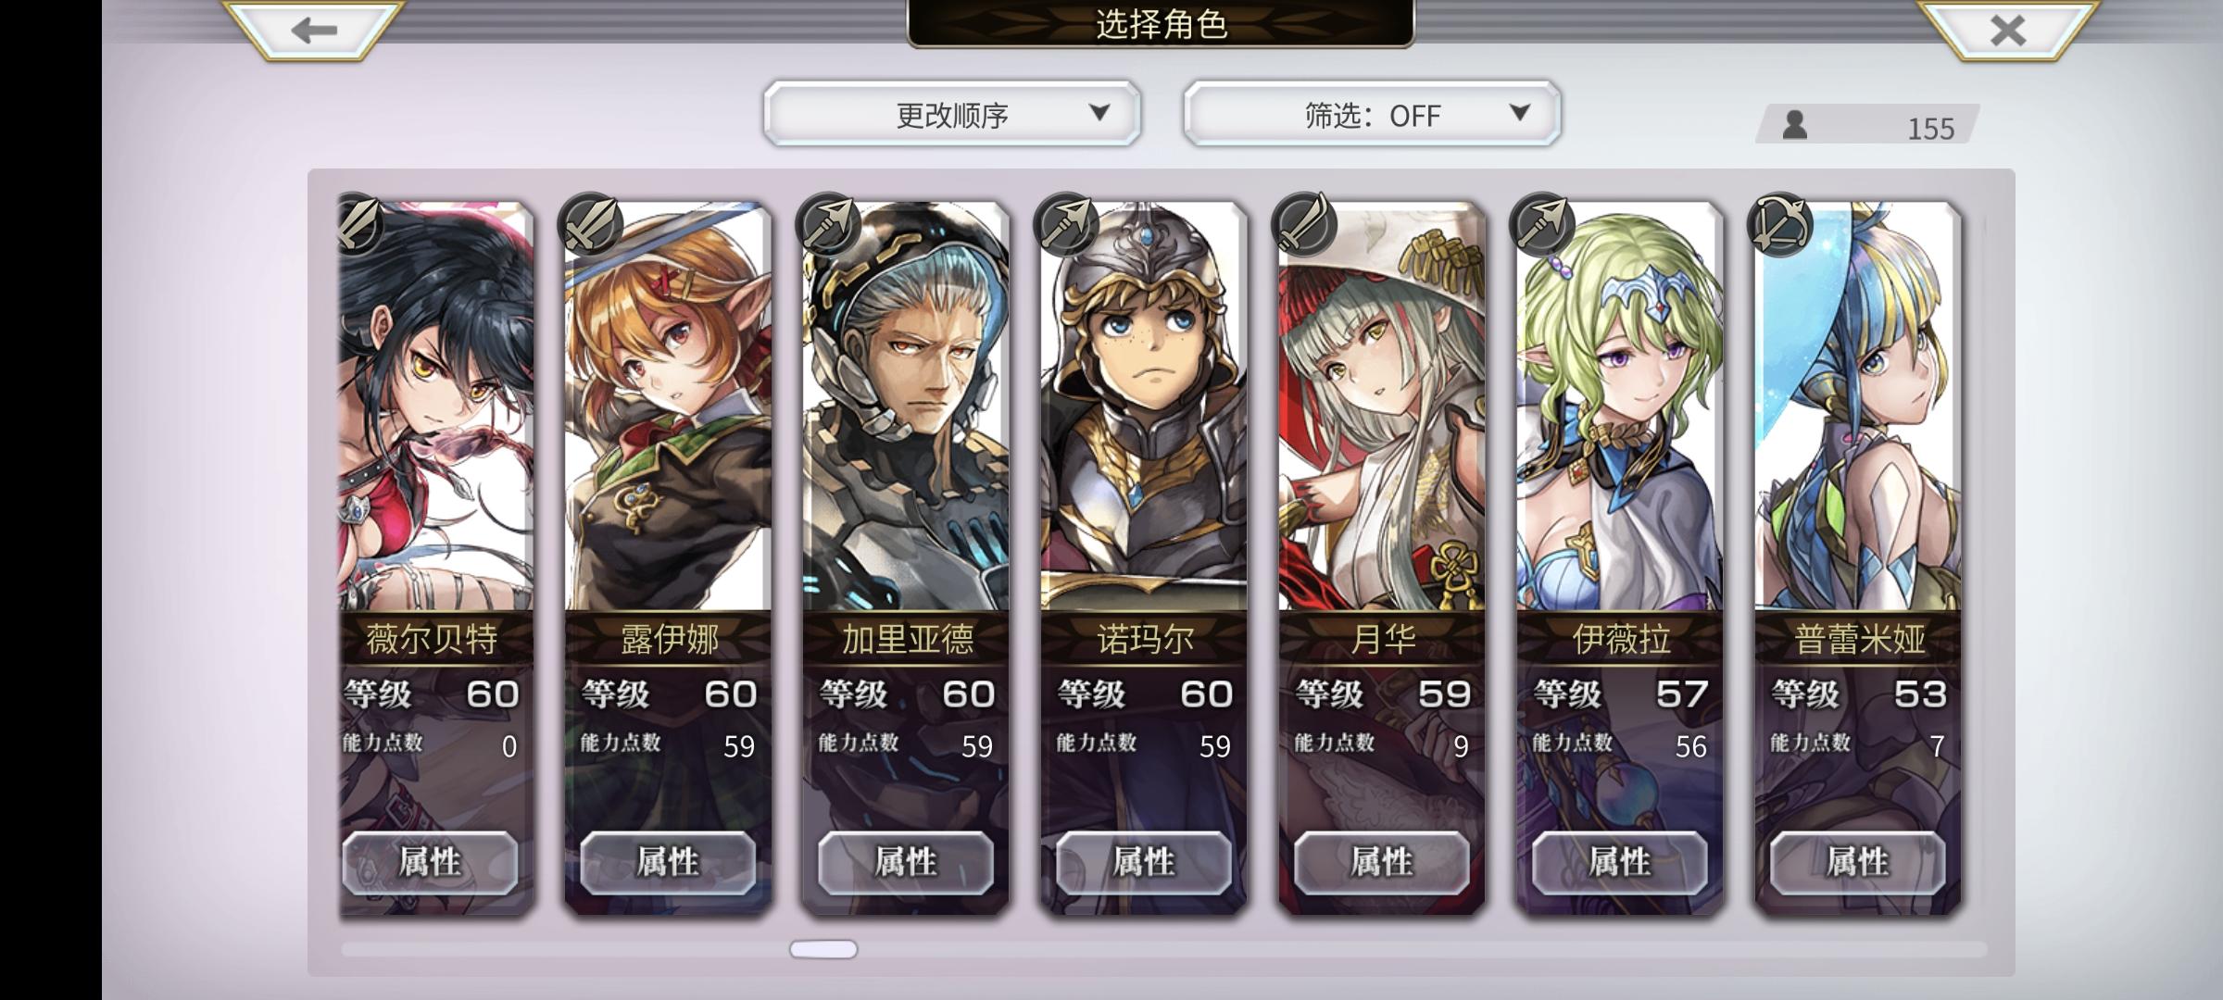
Task: Click the spear weapon icon on 加里亚德's card
Action: pyautogui.click(x=828, y=224)
